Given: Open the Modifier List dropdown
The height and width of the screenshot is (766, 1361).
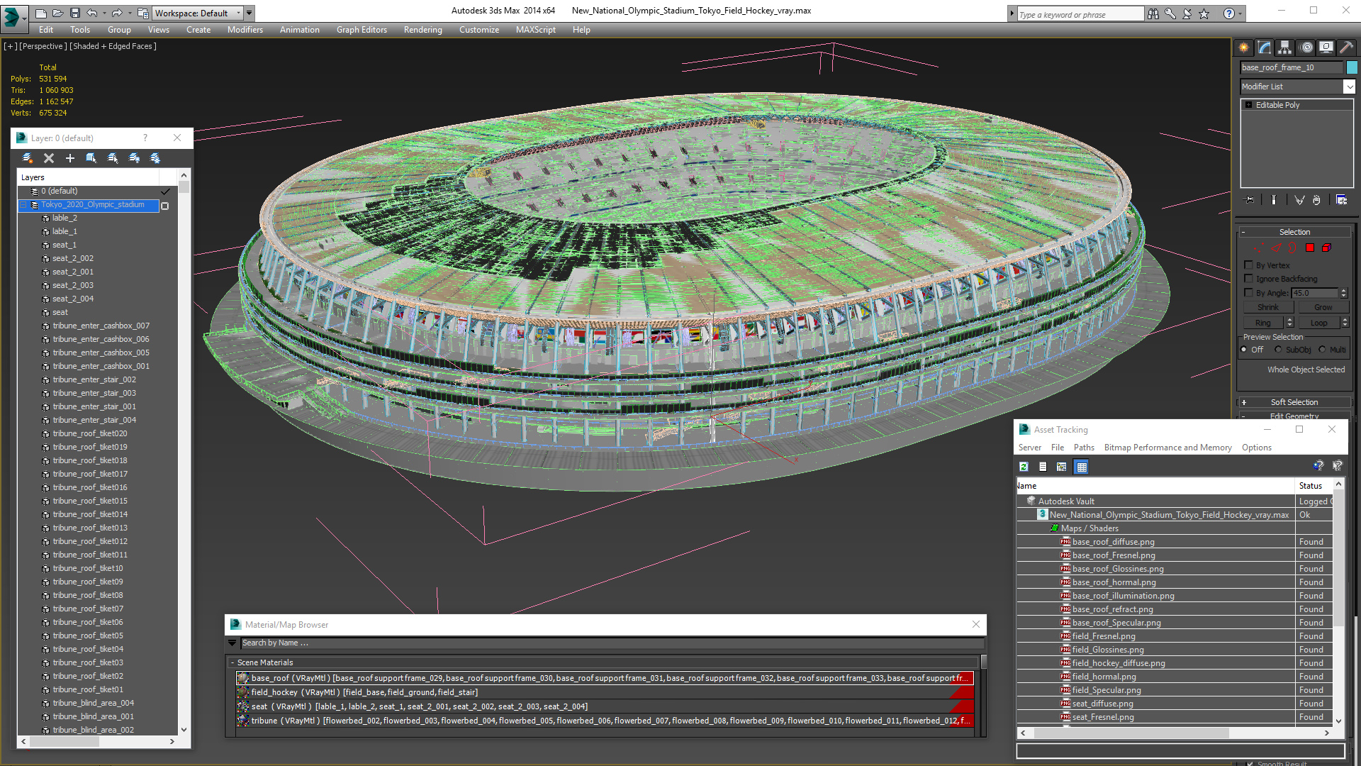Looking at the screenshot, I should (x=1348, y=87).
